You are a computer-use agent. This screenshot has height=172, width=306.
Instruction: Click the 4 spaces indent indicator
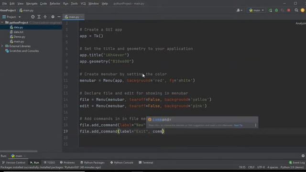(273, 167)
